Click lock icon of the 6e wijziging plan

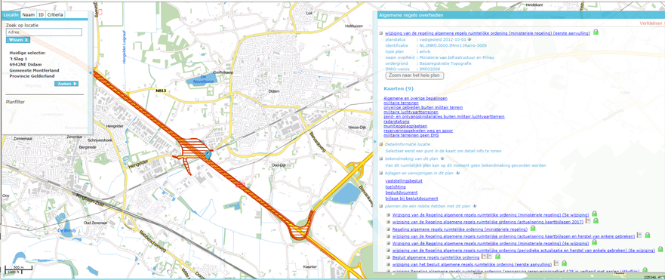point(660,250)
